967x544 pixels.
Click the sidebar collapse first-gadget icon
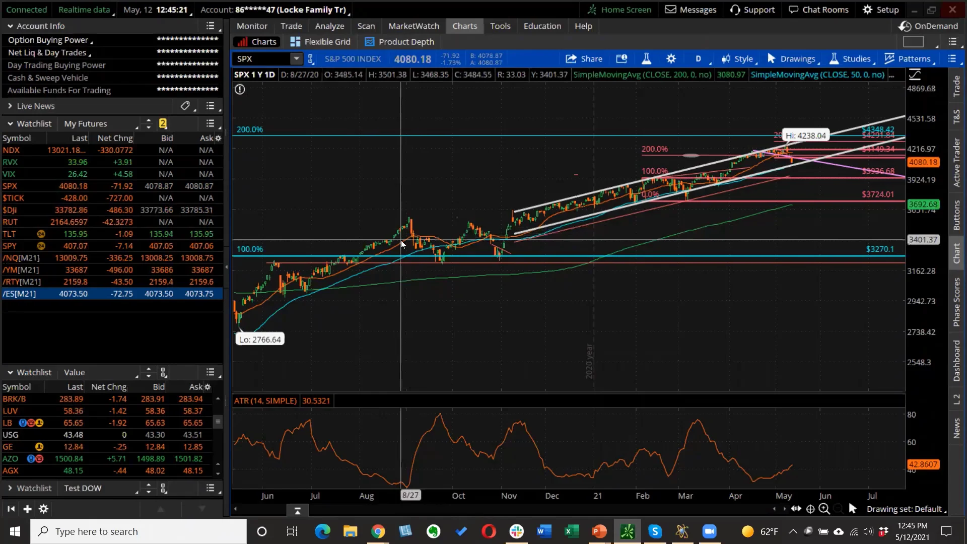[11, 509]
